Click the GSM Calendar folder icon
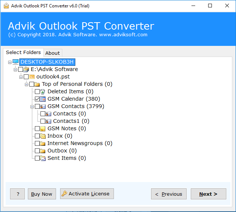 (43, 99)
